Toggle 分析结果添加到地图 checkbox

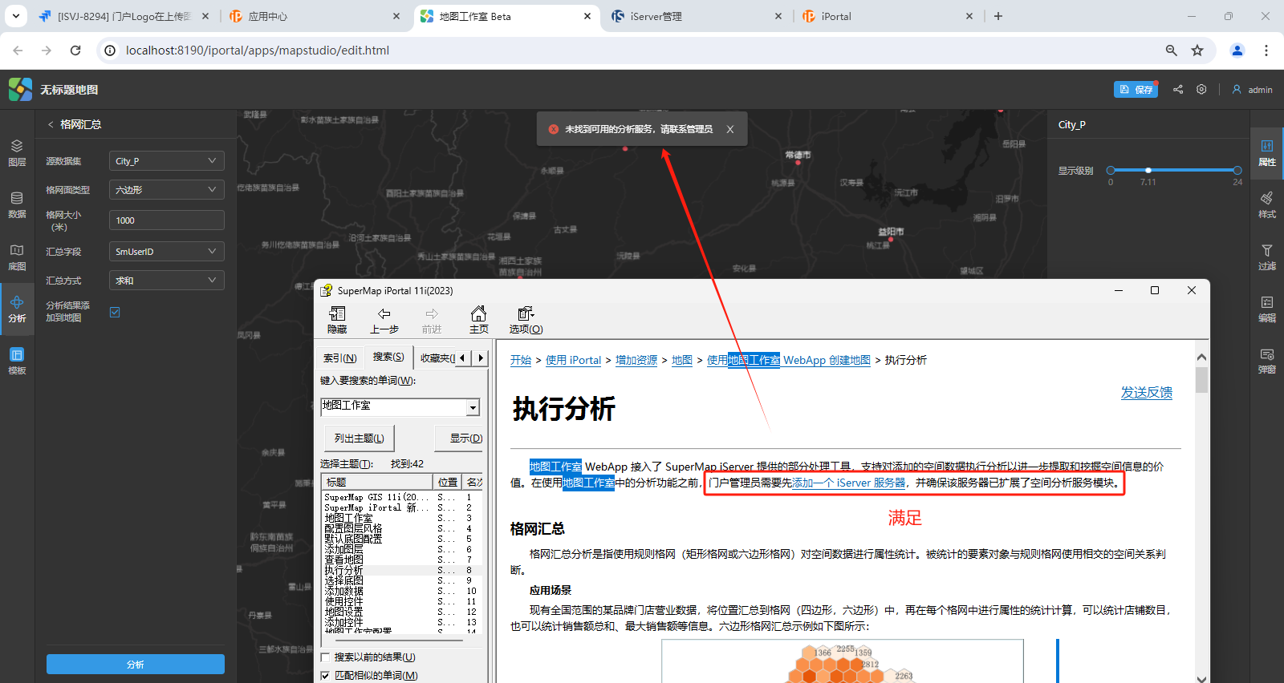pyautogui.click(x=115, y=312)
